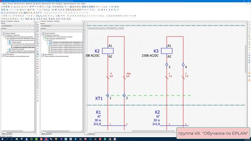Select the bold highlighted page '2 Силовая часть'
The image size is (251, 141).
coord(24,47)
